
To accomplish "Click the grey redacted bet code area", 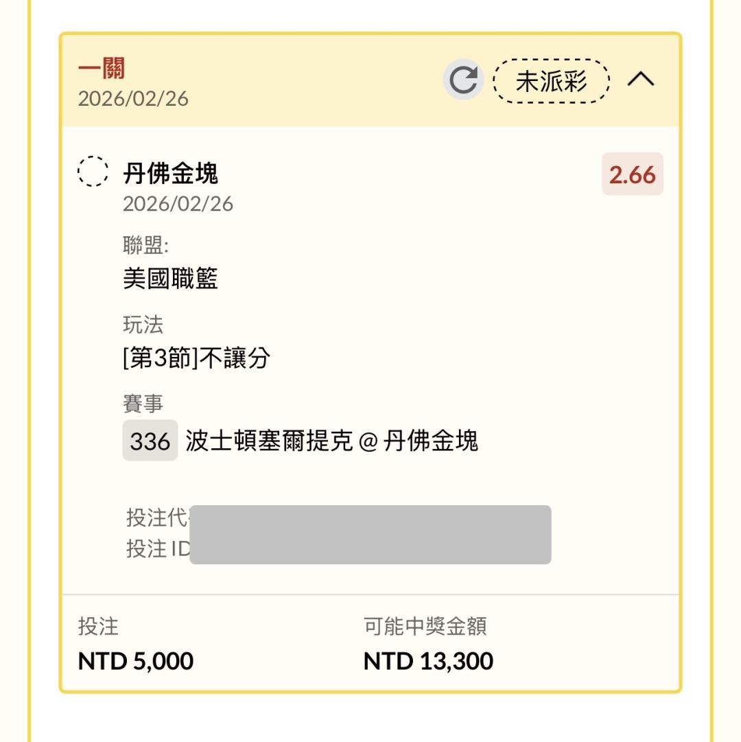I will click(x=370, y=535).
